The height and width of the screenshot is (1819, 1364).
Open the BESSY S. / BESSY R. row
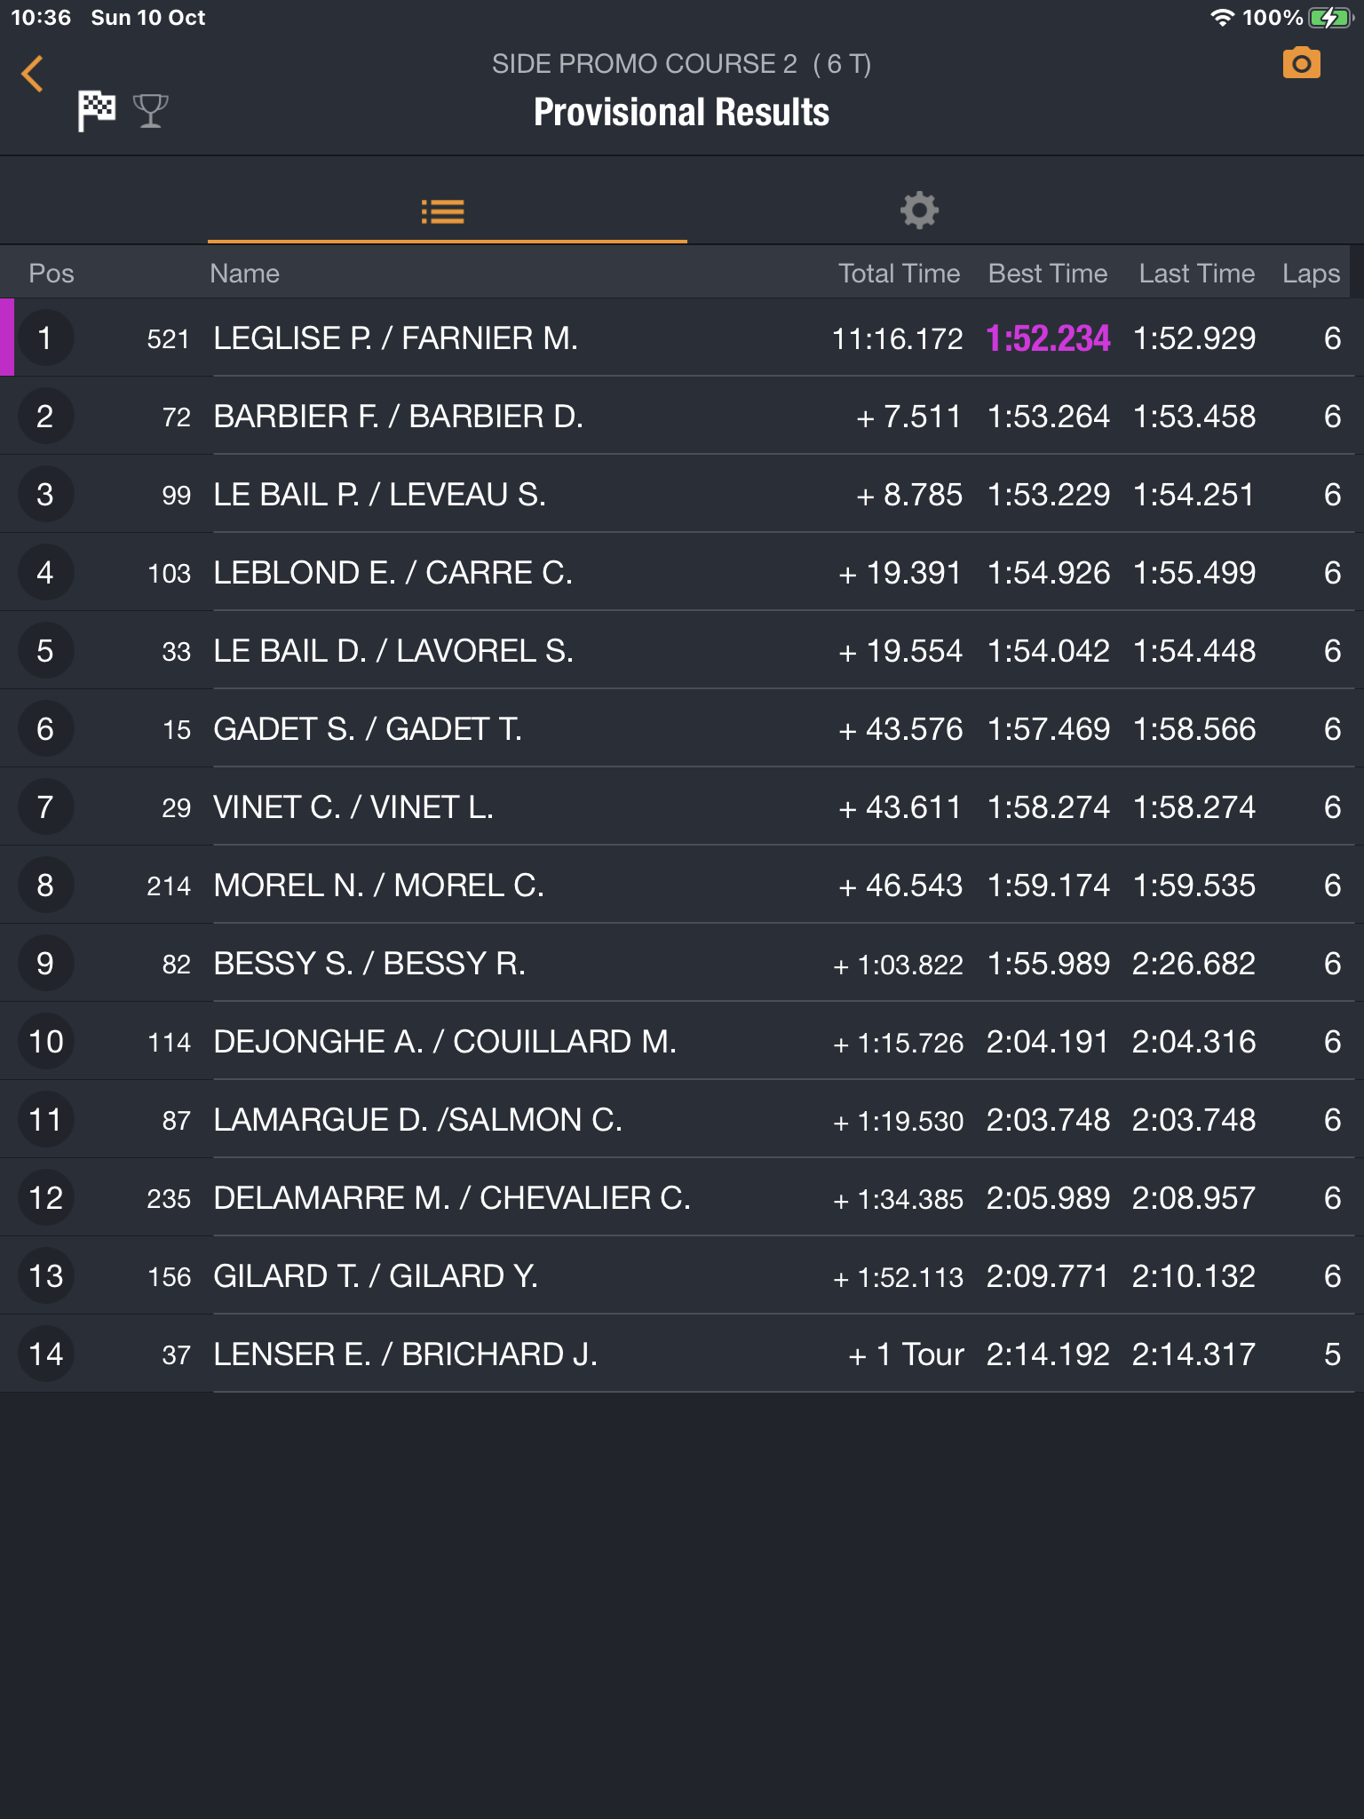(682, 964)
